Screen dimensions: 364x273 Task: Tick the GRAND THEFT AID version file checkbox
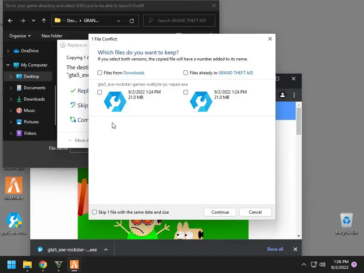[186, 92]
